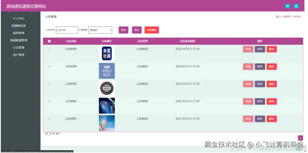
Task: Click the 公告列表 breadcrumb link
Action: pyautogui.click(x=296, y=17)
